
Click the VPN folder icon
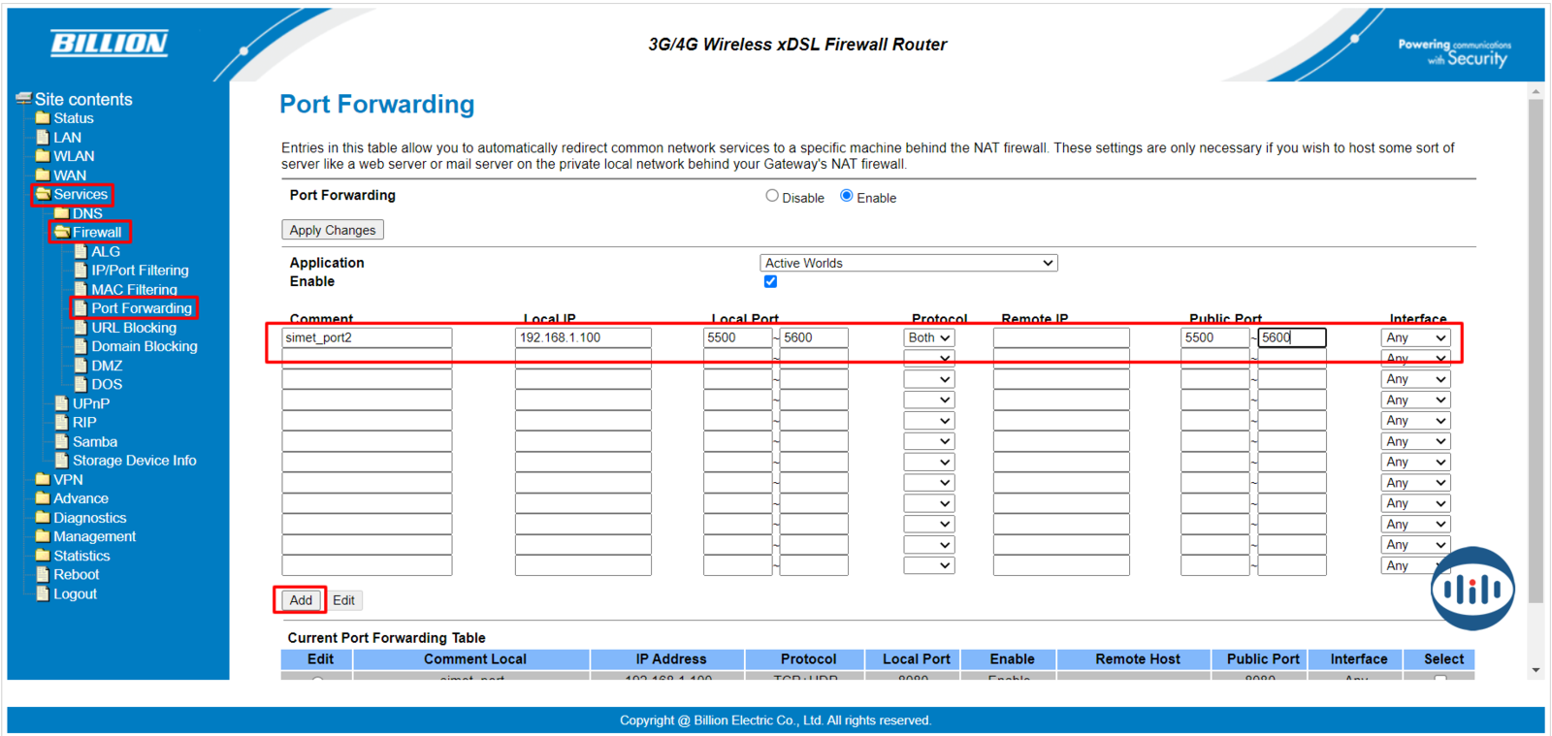pos(43,479)
